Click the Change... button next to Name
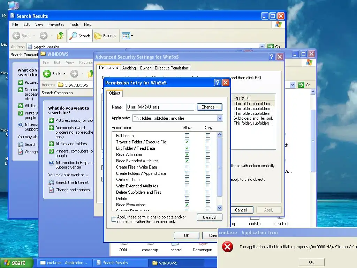 (210, 107)
